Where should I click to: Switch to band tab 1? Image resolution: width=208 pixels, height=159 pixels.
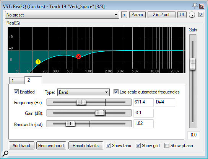coord(17,80)
